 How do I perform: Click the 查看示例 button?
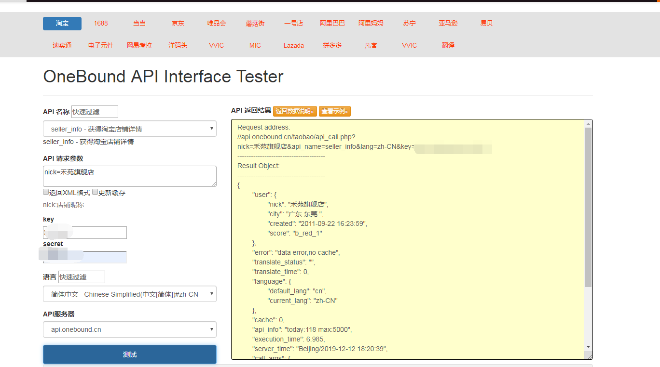(x=335, y=111)
